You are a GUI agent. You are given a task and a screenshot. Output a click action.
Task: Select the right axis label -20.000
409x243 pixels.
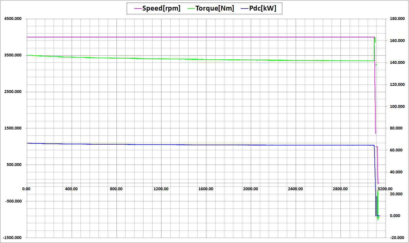click(397, 238)
